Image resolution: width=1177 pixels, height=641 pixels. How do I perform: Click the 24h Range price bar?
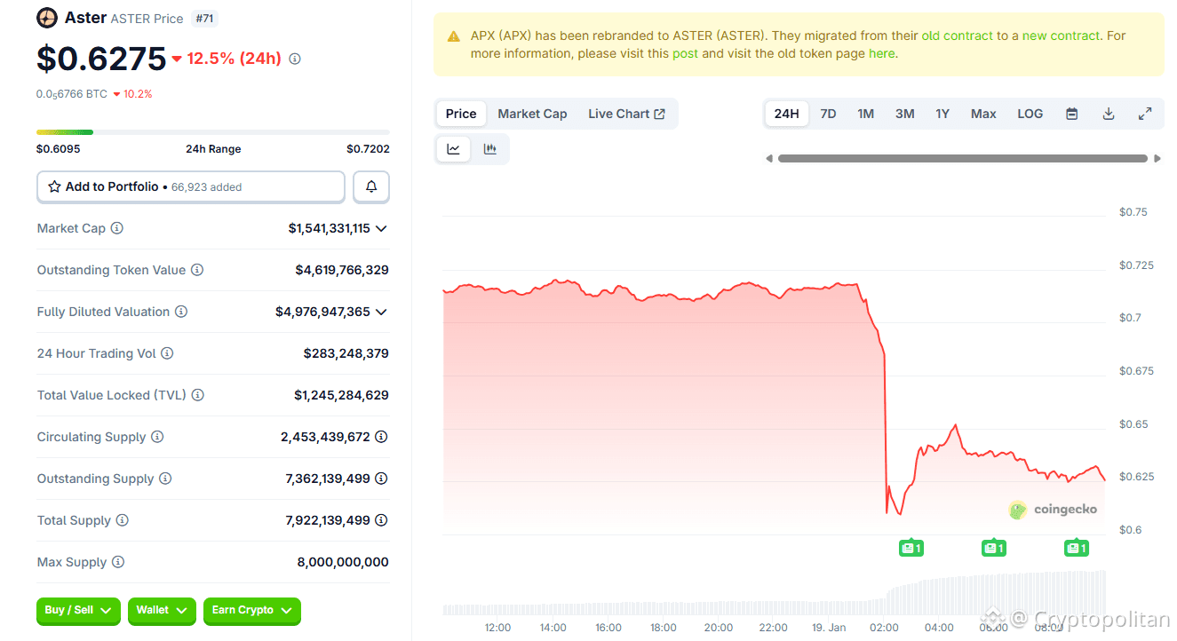(x=213, y=131)
